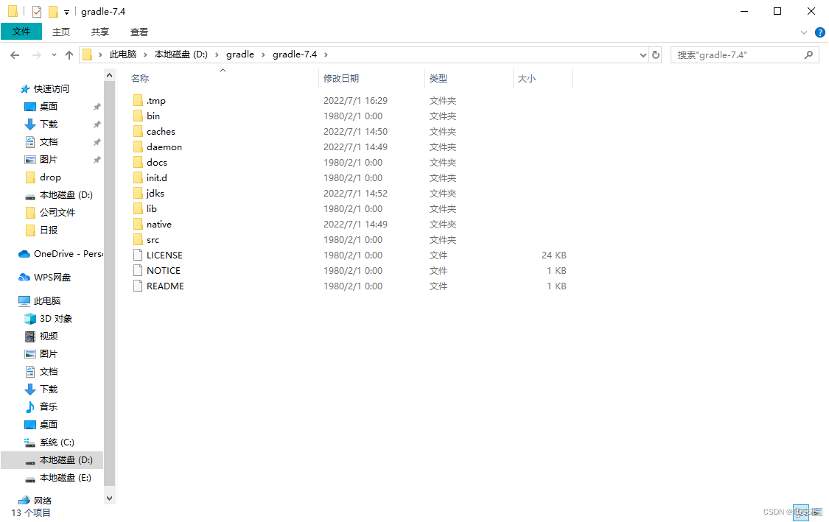The height and width of the screenshot is (522, 829).
Task: Open the recent locations dropdown arrow
Action: tap(53, 54)
